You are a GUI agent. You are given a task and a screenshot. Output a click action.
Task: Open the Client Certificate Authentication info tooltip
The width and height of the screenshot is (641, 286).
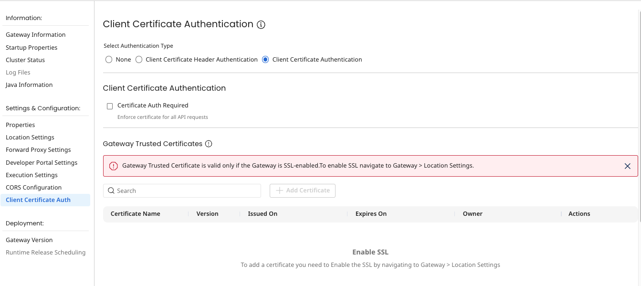261,24
